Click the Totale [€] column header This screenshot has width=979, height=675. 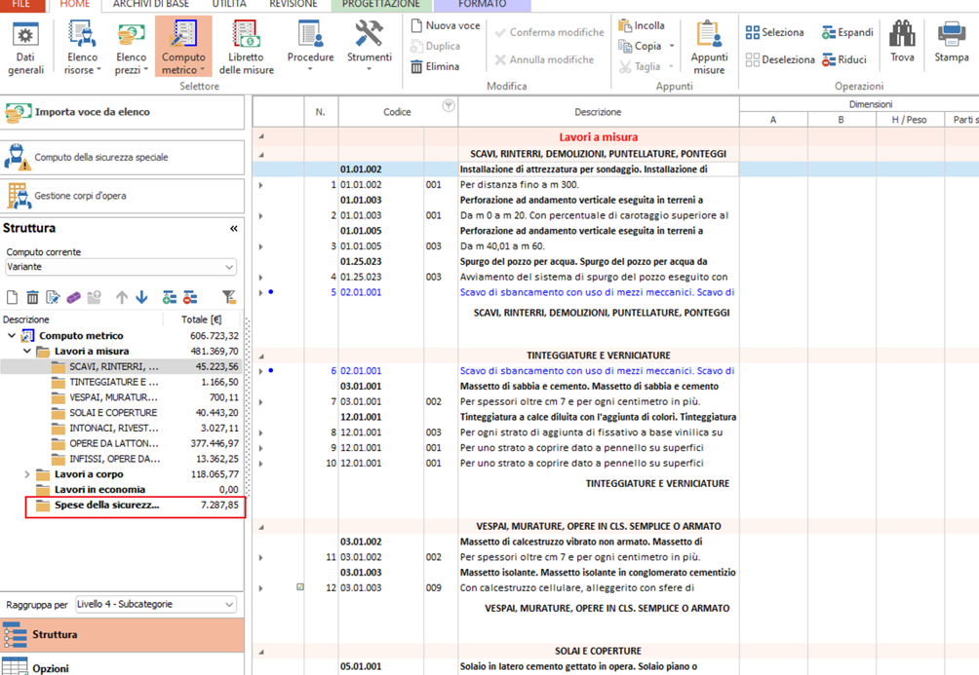point(202,319)
